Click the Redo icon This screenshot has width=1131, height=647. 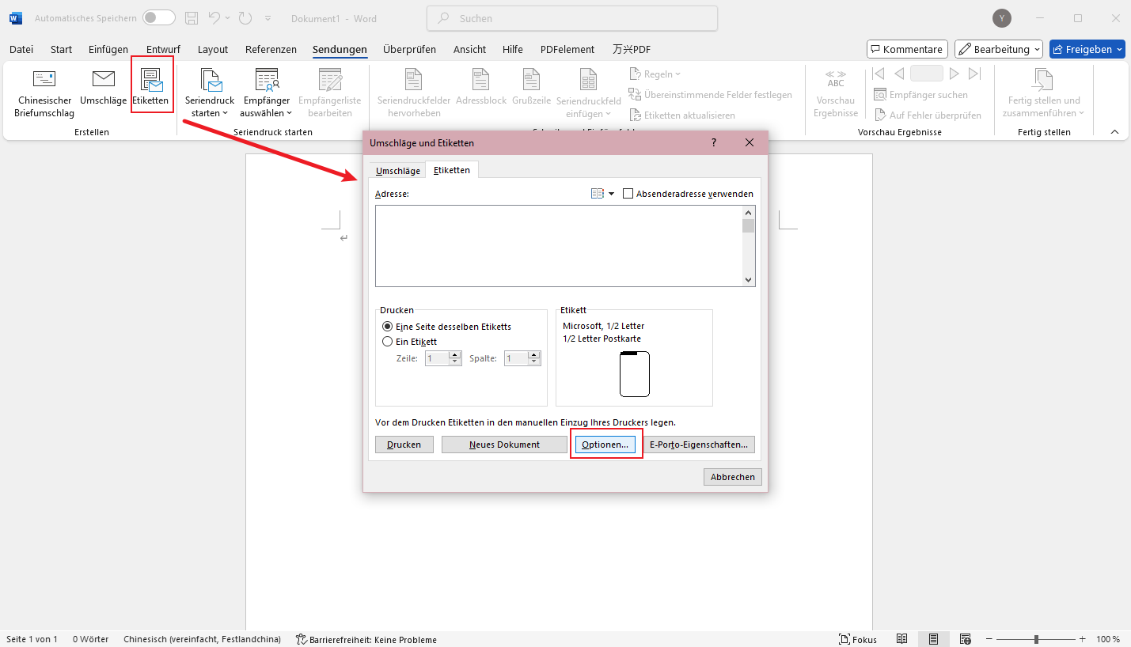pos(244,17)
